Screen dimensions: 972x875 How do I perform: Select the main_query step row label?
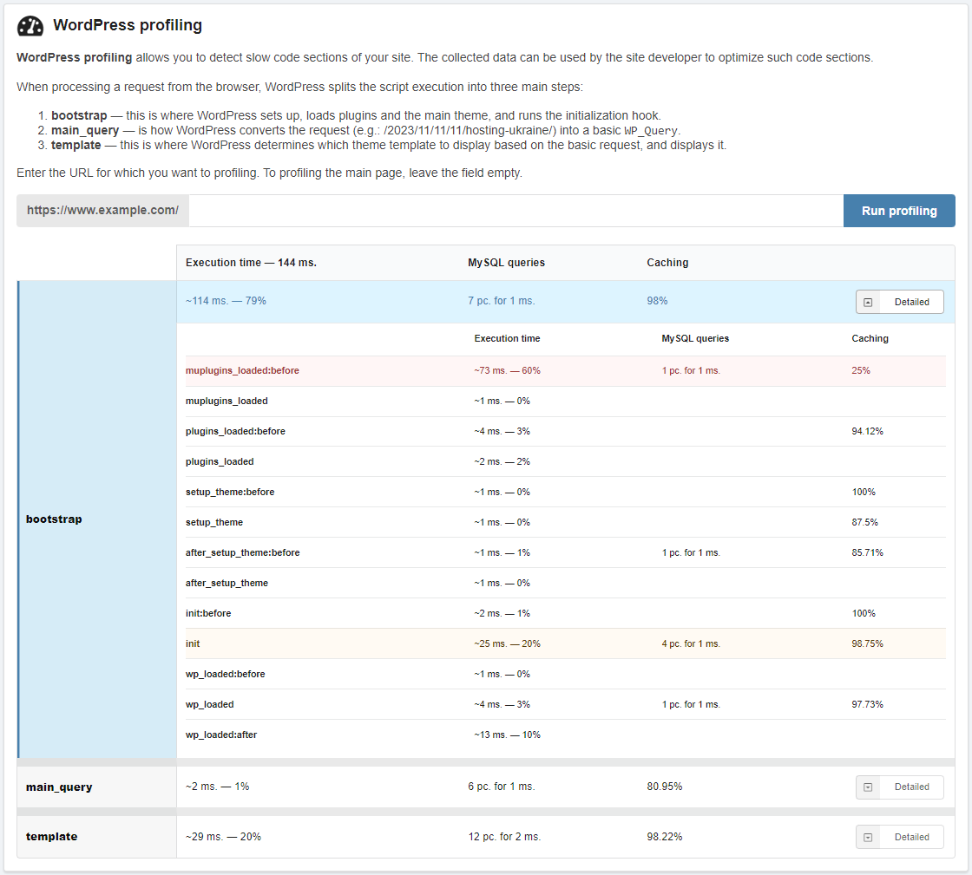[59, 787]
